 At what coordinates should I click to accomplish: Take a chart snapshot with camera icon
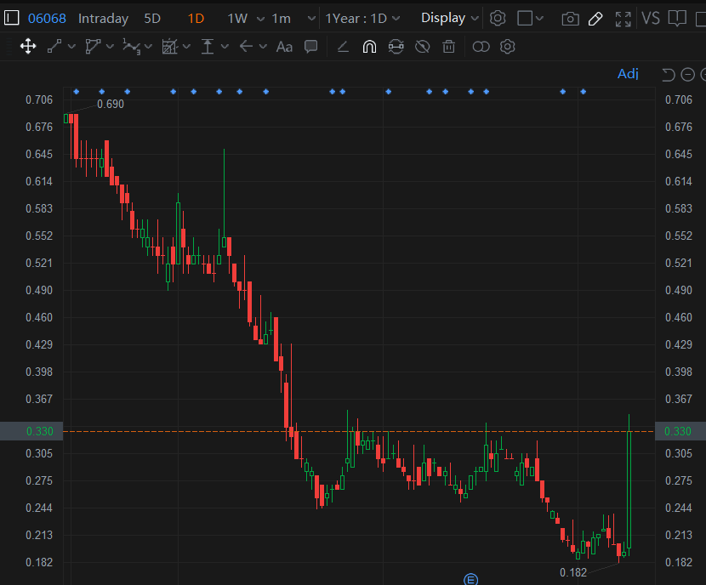pyautogui.click(x=570, y=19)
